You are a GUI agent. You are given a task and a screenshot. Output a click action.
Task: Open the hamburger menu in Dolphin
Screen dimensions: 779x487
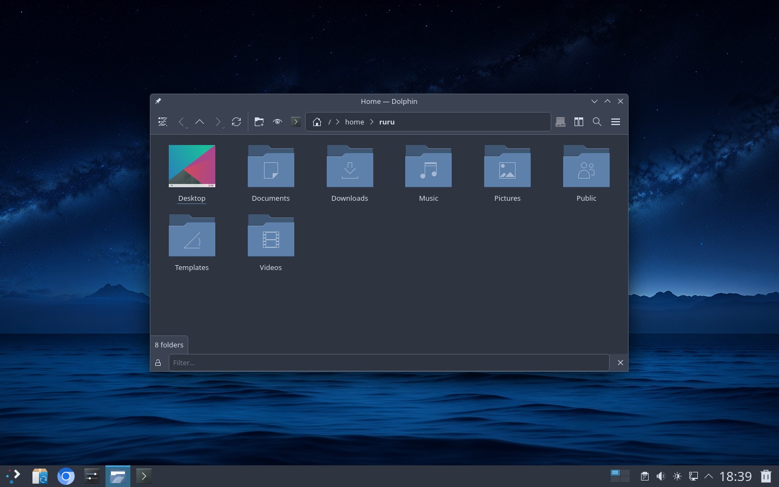[x=616, y=122]
